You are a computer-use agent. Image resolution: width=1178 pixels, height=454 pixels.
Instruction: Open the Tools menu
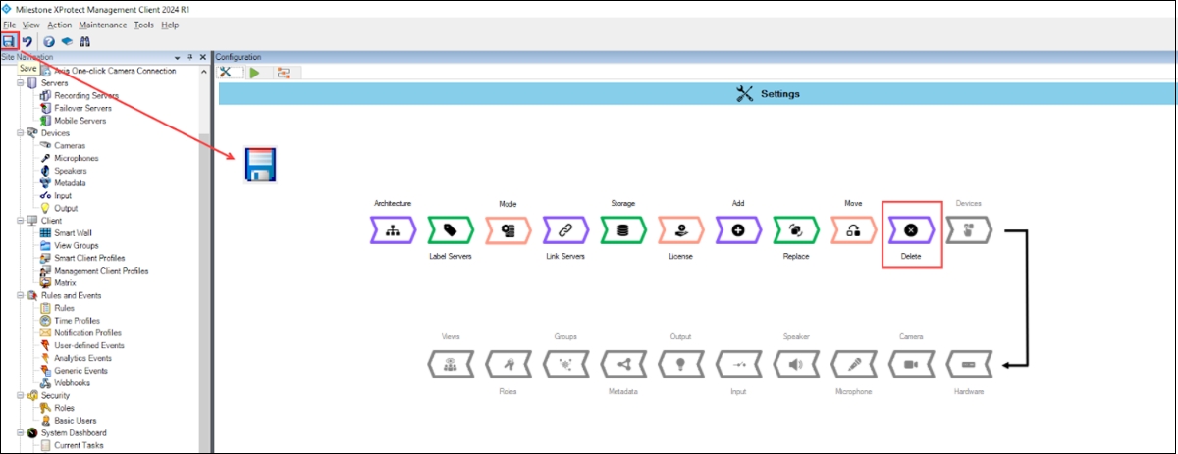pos(143,24)
